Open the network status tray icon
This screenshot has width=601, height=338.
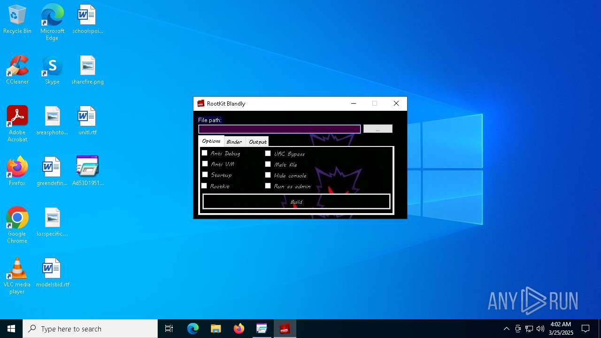(529, 329)
